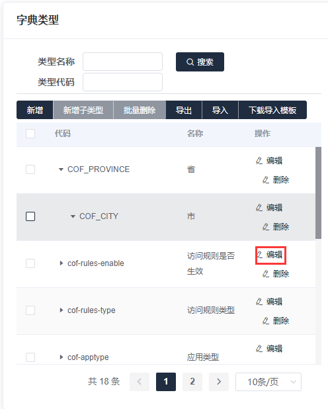Click the table's vertical scrollbar thumb
Viewport: 328px width, 409px height.
[318, 193]
